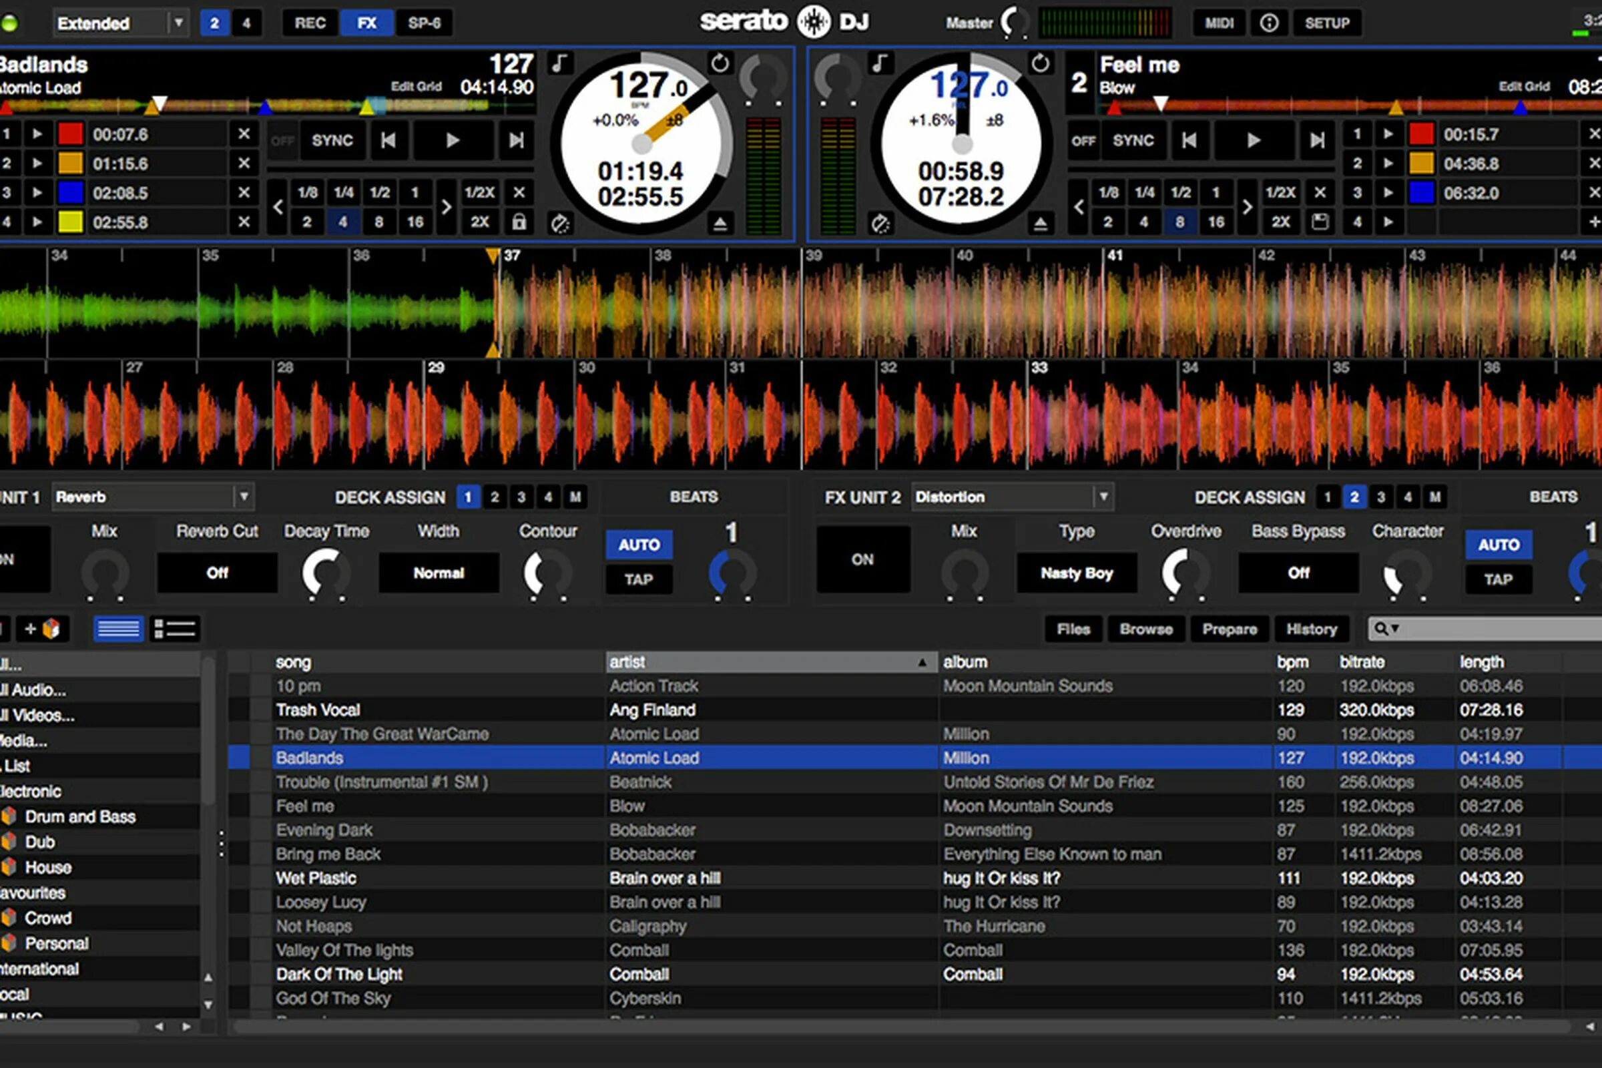Viewport: 1602px width, 1068px height.
Task: Toggle deck 2 repeat circular arrow icon
Action: (1040, 63)
